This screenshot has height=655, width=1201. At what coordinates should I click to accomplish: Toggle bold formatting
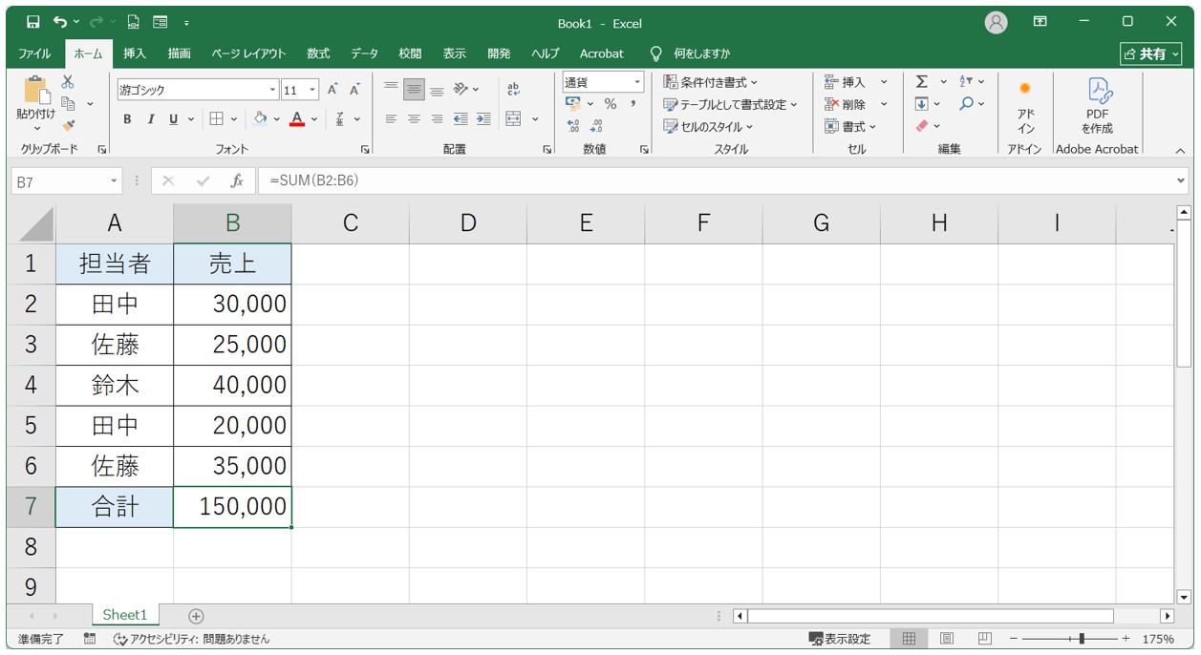click(127, 119)
